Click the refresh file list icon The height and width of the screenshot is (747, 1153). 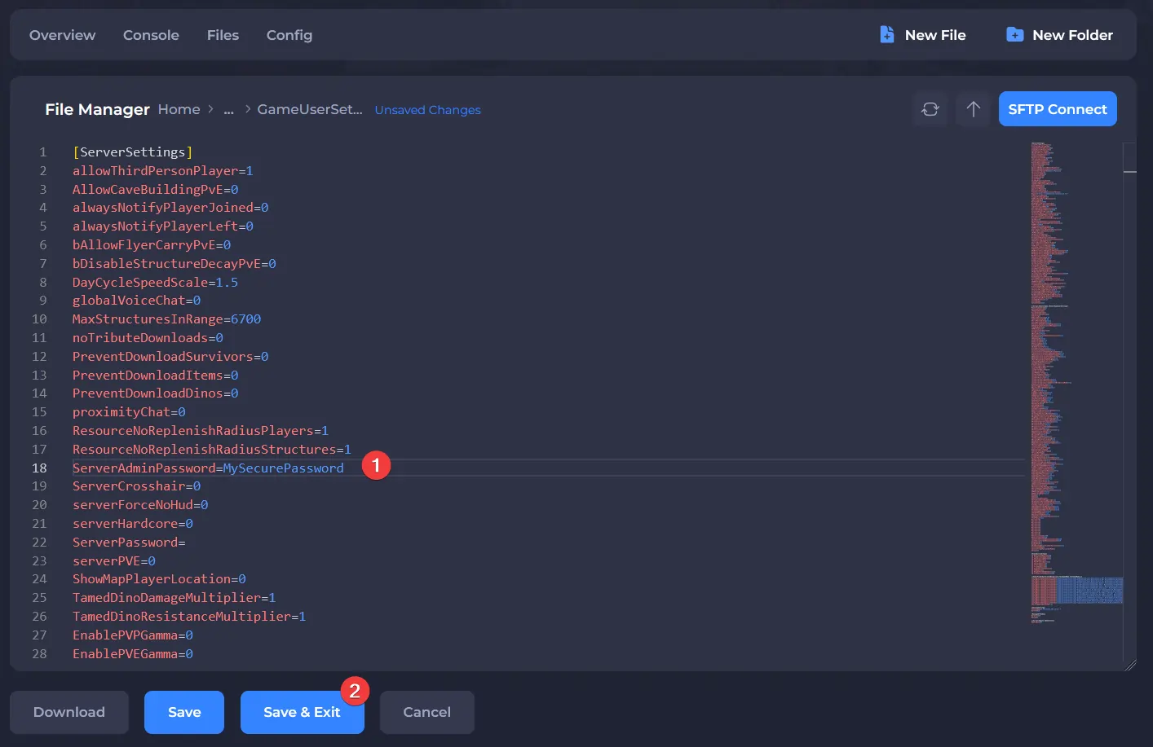point(930,109)
